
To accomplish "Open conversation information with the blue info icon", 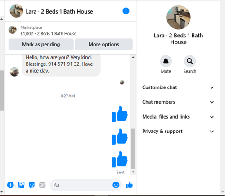I will point(126,11).
